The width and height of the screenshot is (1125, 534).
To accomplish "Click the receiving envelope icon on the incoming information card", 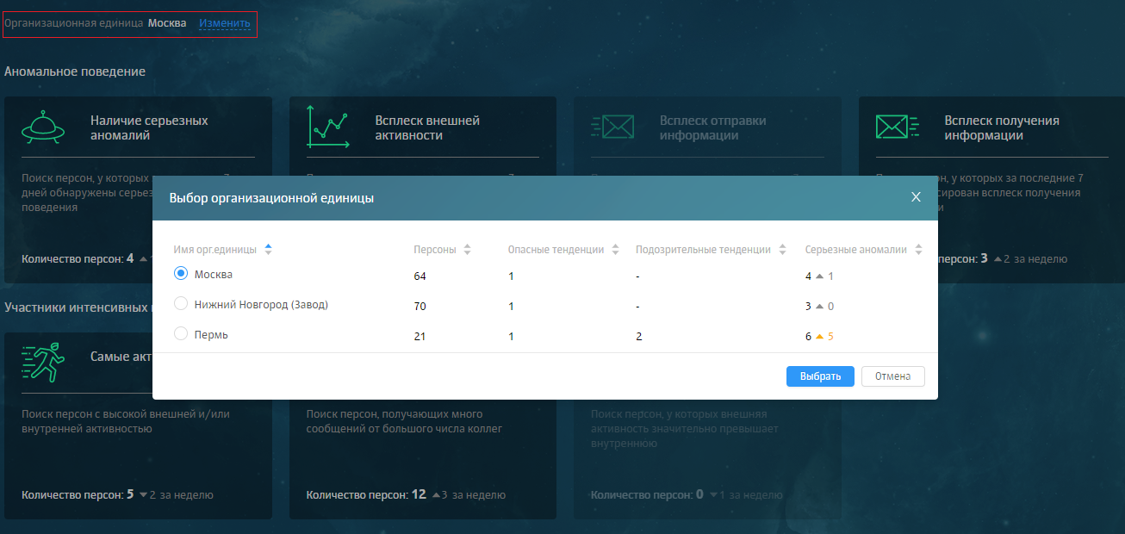I will click(x=898, y=127).
